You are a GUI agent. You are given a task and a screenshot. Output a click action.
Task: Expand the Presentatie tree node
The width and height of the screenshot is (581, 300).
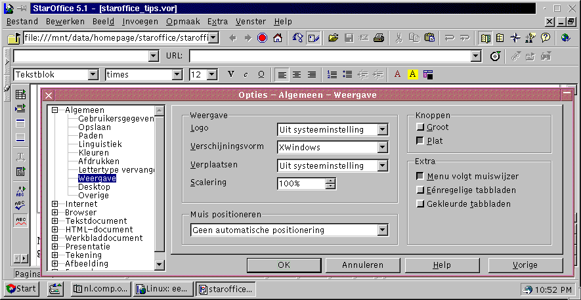(55, 246)
